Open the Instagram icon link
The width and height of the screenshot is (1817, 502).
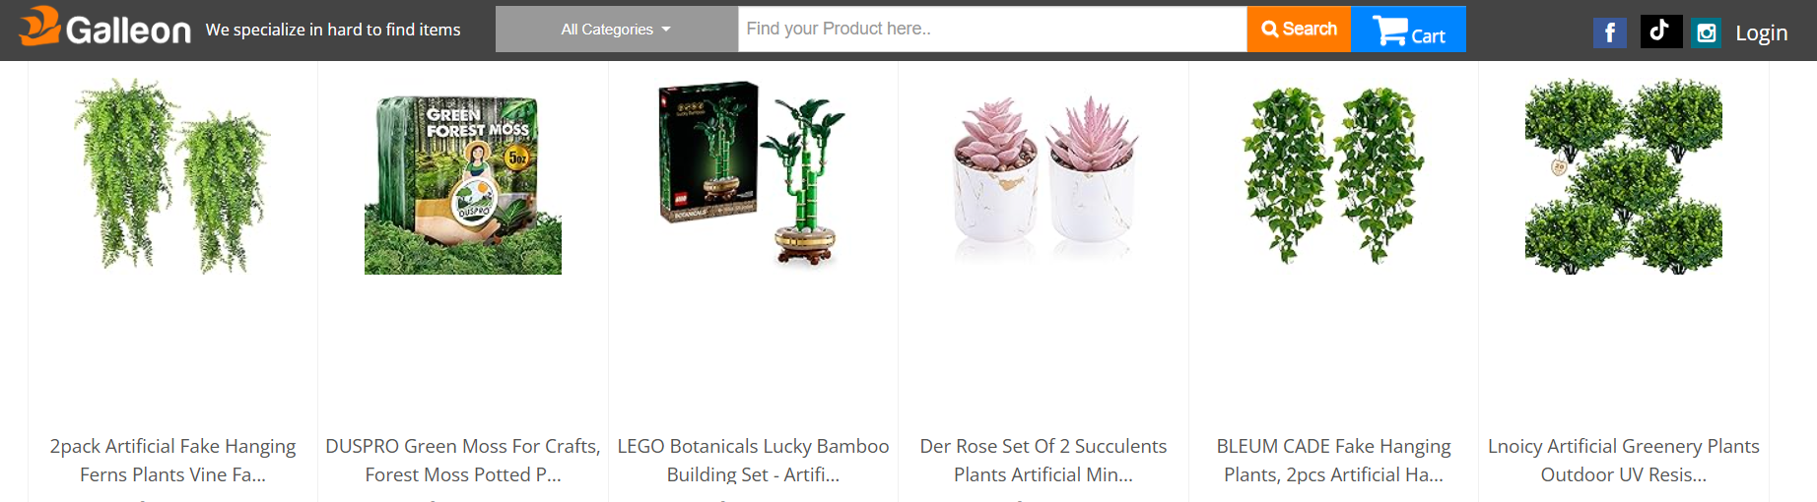coord(1707,32)
